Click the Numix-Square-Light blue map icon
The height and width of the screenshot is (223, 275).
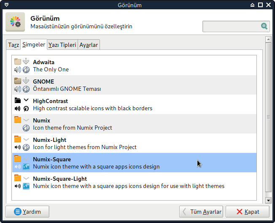[x=26, y=186]
